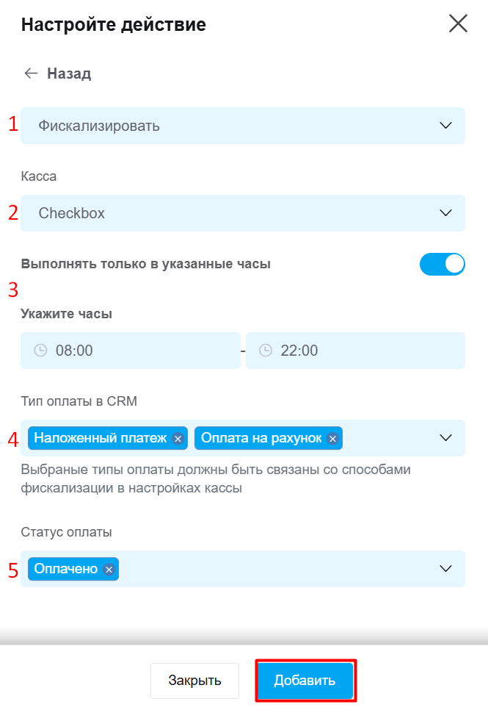The image size is (488, 710).
Task: Go back via the Назад link
Action: click(x=69, y=73)
